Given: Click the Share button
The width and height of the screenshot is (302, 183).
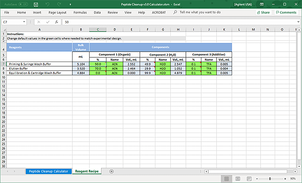Looking at the screenshot, I should coord(263,12).
